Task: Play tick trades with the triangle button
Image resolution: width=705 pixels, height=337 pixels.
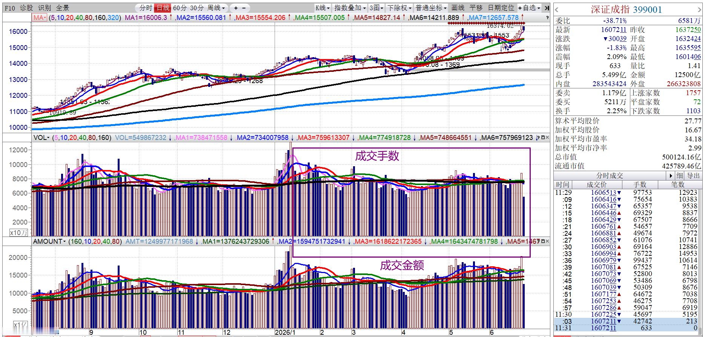Action: pos(671,176)
